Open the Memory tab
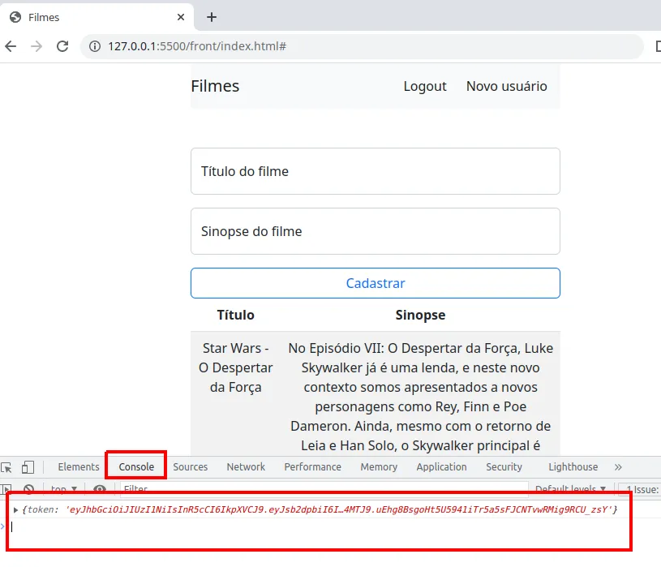 tap(379, 467)
